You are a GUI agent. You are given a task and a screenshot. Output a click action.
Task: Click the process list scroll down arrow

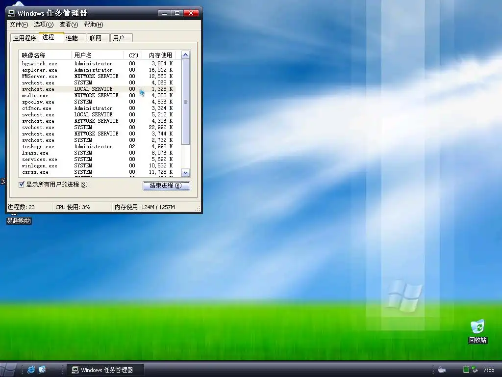[185, 172]
